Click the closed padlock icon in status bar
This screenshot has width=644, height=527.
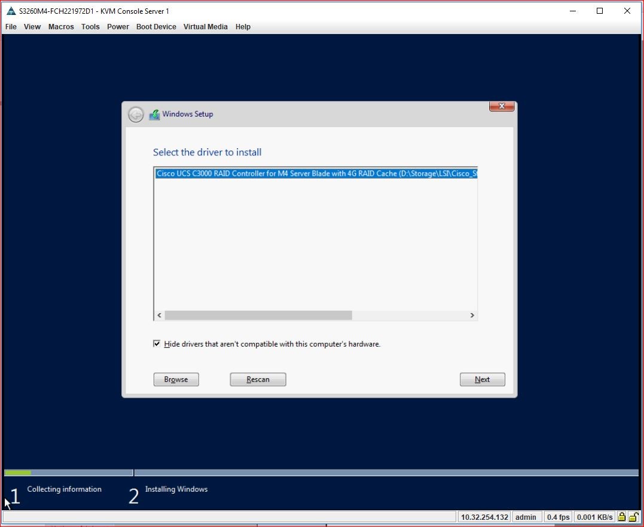coord(621,517)
